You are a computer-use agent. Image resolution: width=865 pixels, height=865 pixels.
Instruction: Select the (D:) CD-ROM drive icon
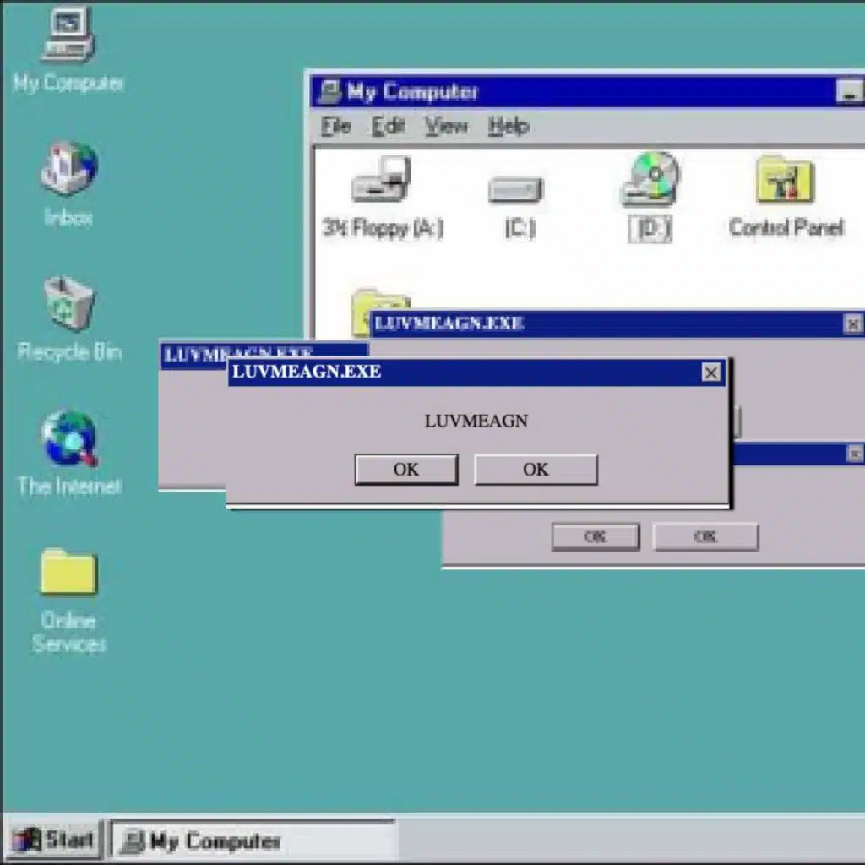point(650,181)
